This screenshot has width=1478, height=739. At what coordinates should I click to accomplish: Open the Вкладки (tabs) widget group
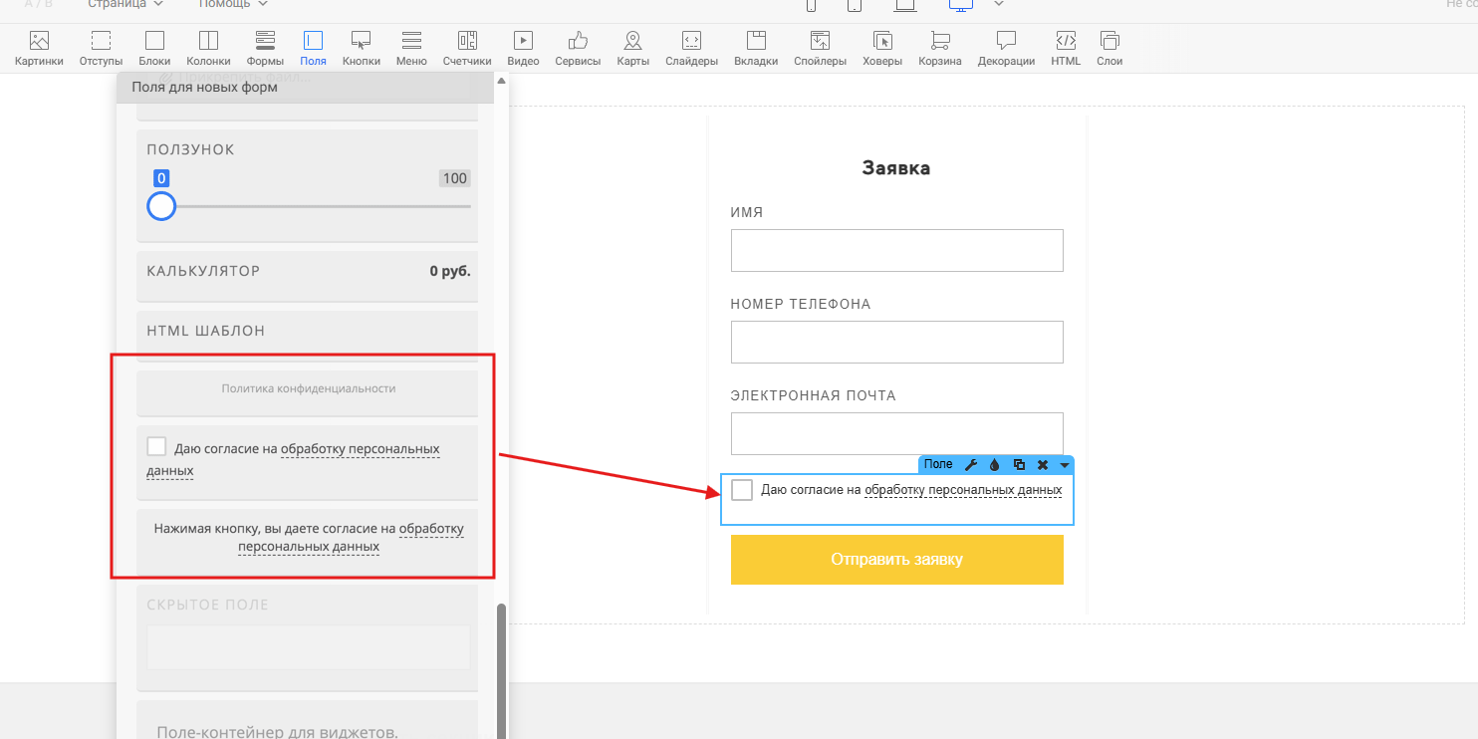click(x=756, y=49)
